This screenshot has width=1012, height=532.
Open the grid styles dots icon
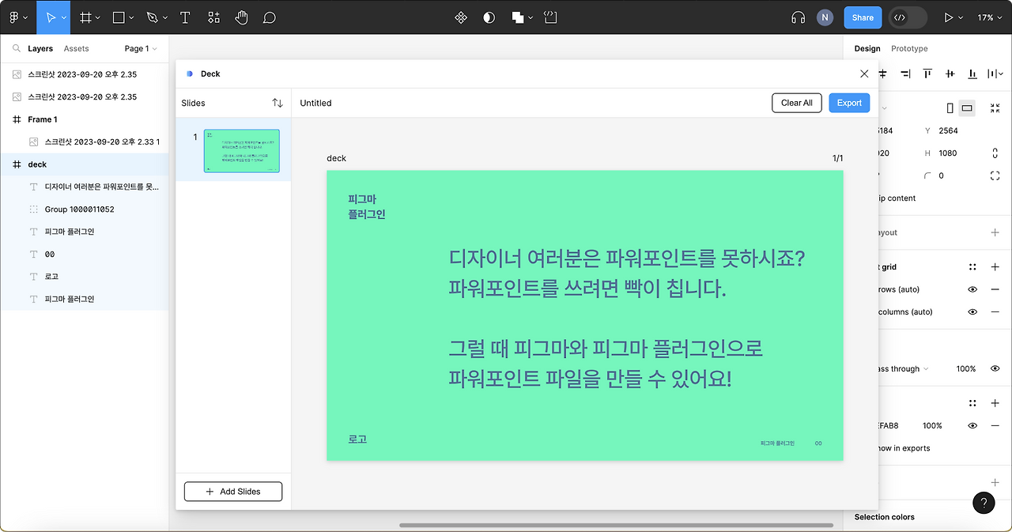pyautogui.click(x=972, y=267)
